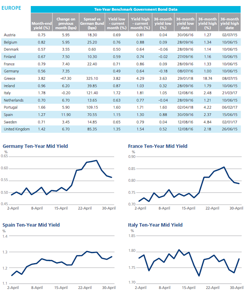The image size is (245, 296).
Task: Click the Austria row label
Action: pos(10,35)
